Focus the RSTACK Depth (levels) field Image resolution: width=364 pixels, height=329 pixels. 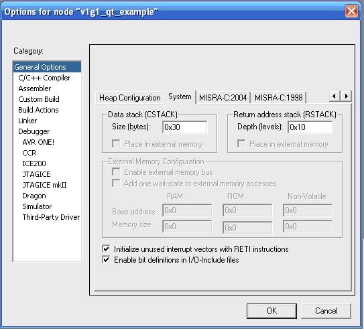(x=310, y=127)
